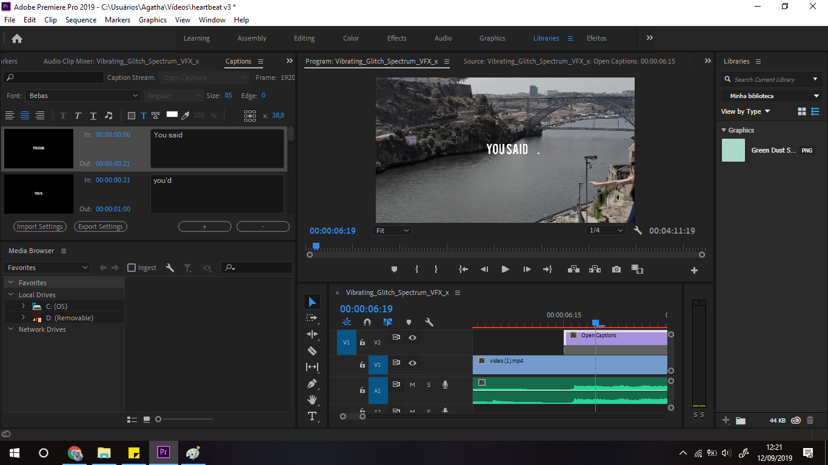Click the Export Settings button

pos(100,226)
